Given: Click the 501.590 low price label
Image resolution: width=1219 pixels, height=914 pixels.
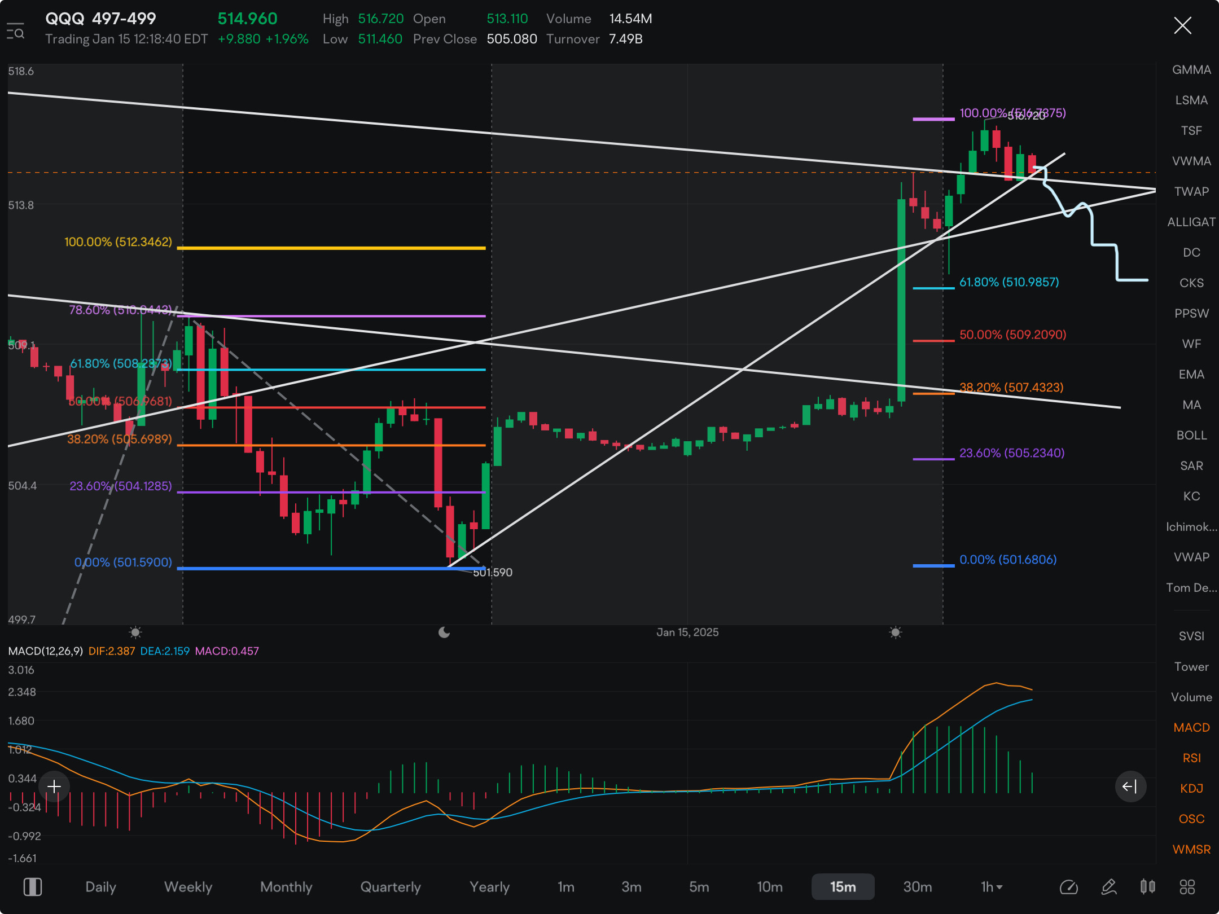Looking at the screenshot, I should (493, 573).
